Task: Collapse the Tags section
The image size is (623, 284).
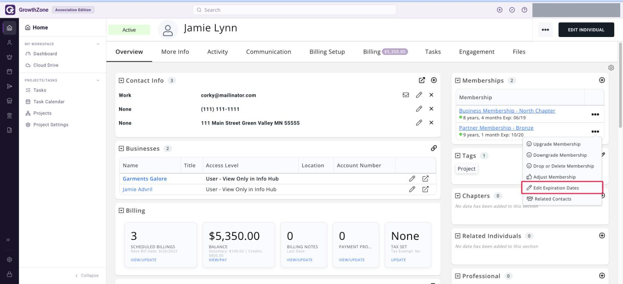Action: 458,156
